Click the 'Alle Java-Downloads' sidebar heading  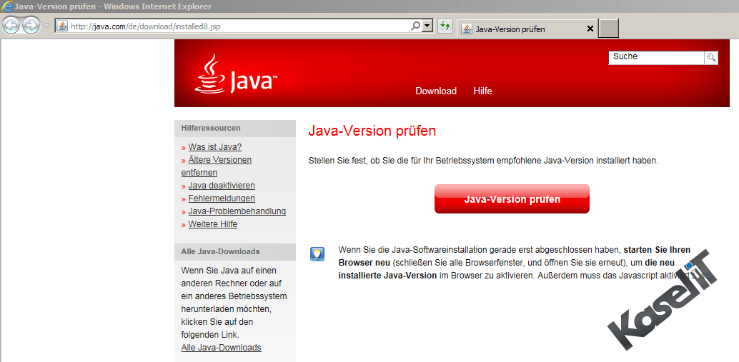(220, 252)
